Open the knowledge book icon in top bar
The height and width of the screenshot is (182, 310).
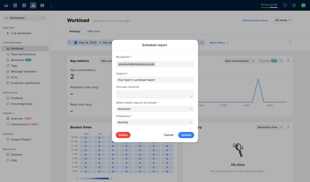[42, 5]
